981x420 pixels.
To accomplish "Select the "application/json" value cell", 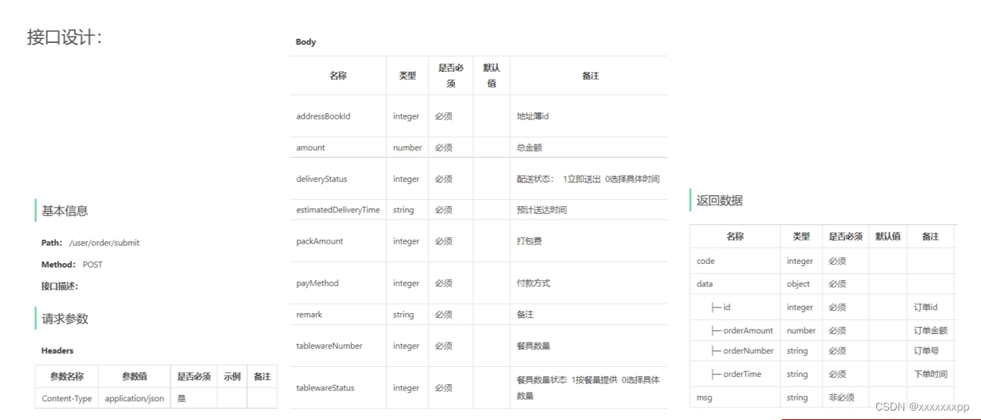I will [134, 399].
